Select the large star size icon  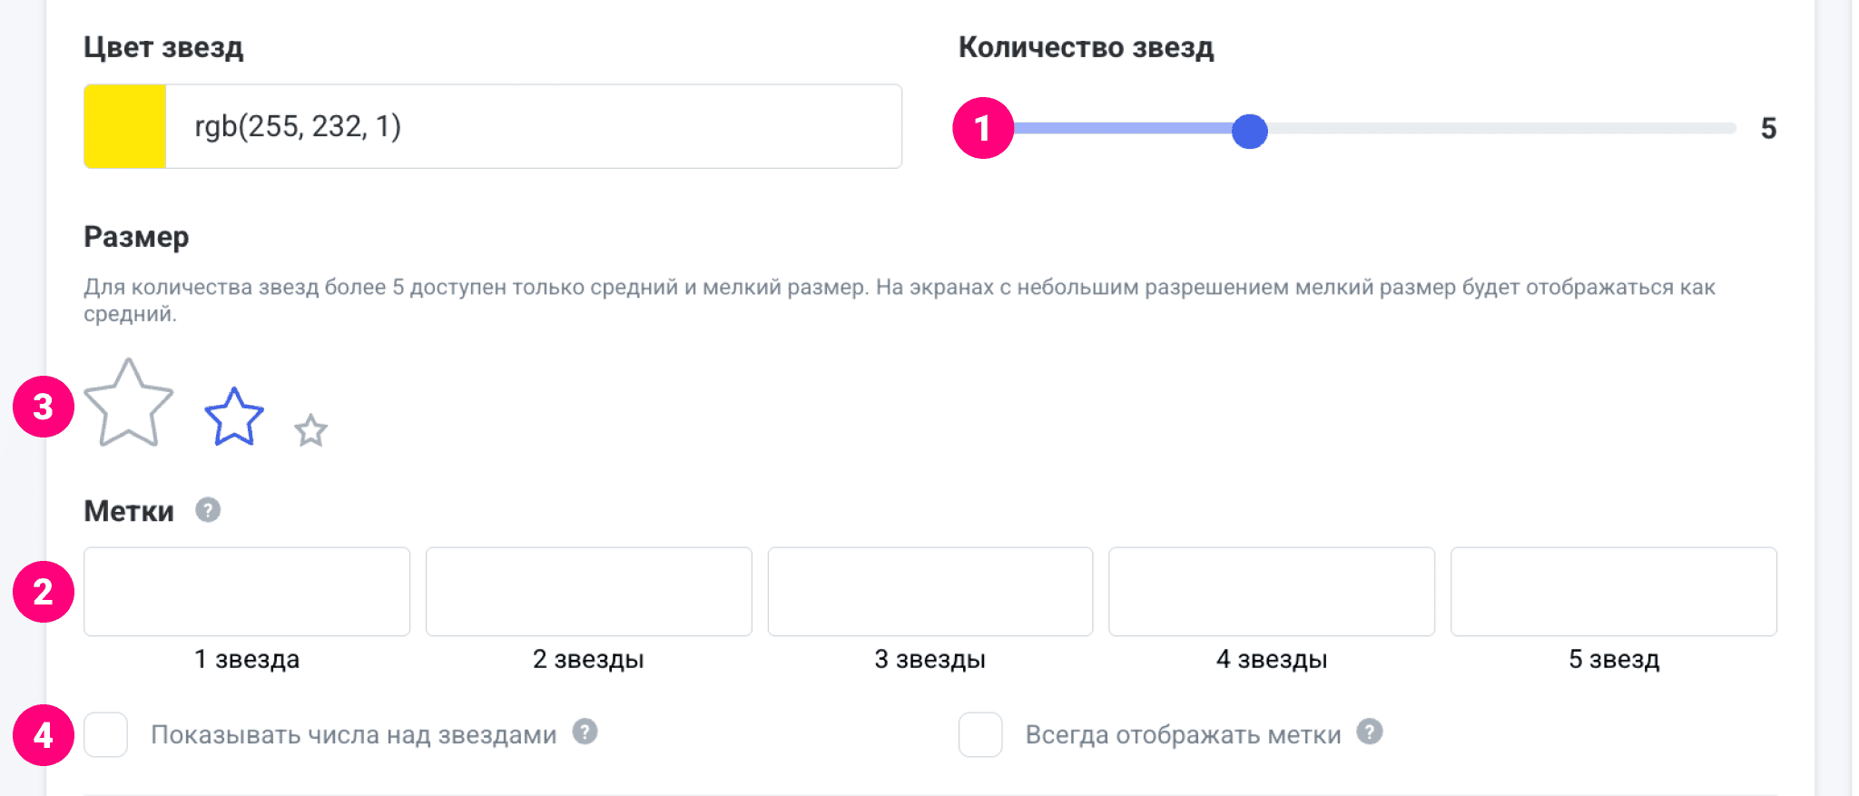[x=128, y=404]
